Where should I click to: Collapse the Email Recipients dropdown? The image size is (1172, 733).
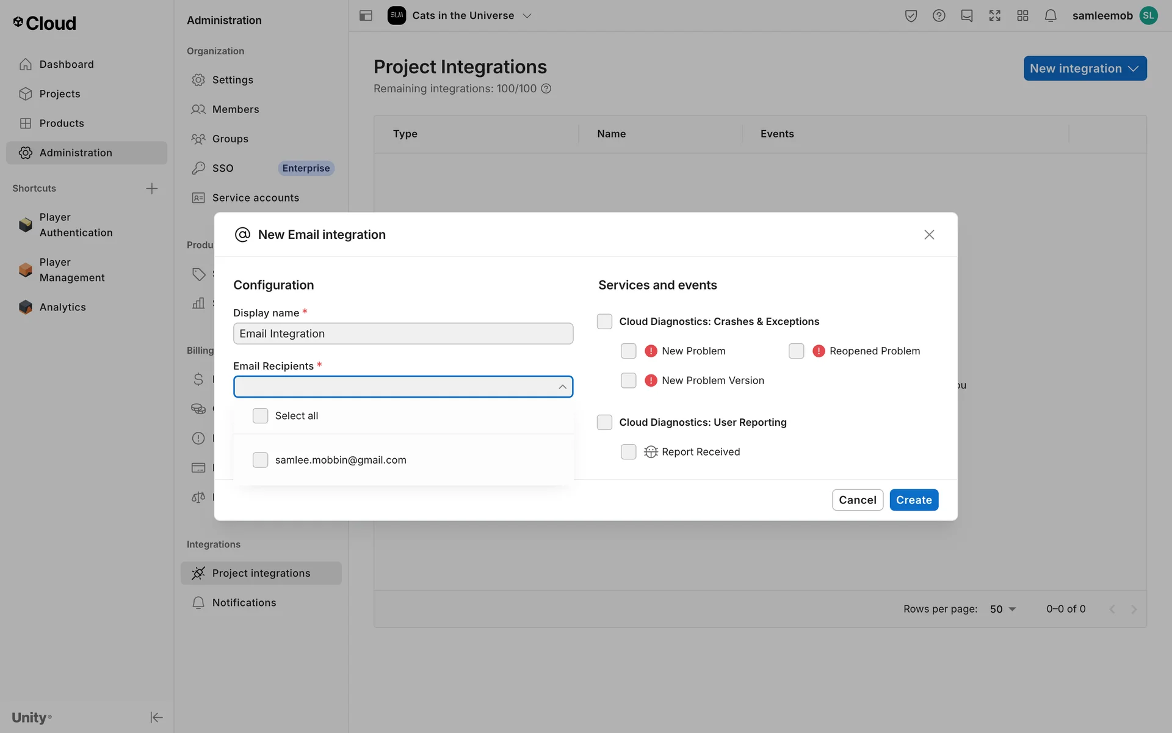click(562, 387)
